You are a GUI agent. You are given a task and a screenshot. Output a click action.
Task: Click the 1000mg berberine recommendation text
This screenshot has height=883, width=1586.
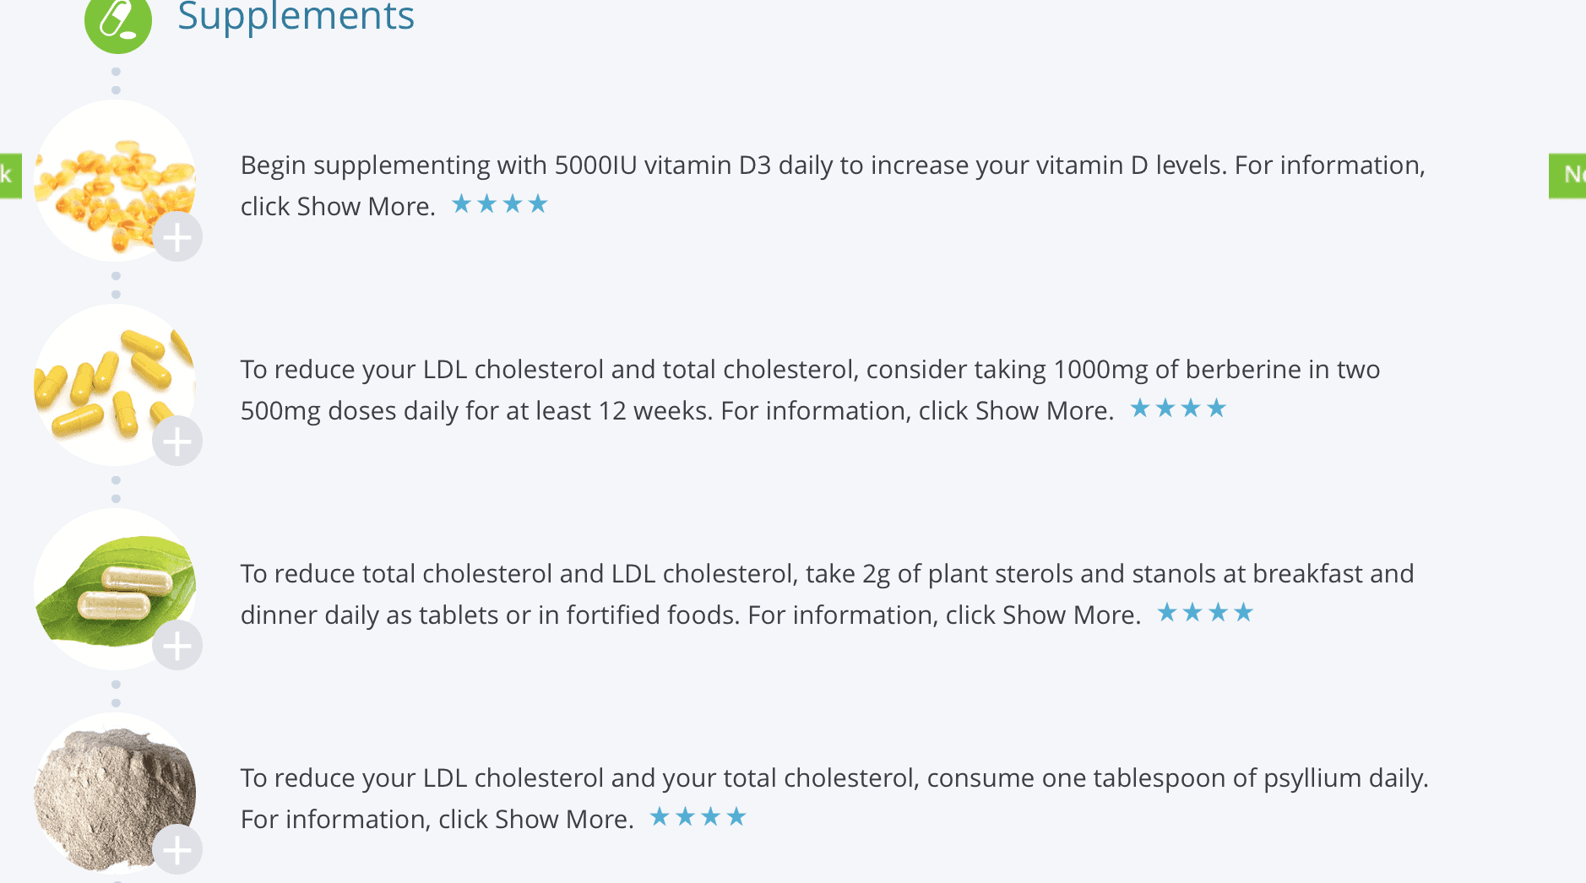[811, 389]
